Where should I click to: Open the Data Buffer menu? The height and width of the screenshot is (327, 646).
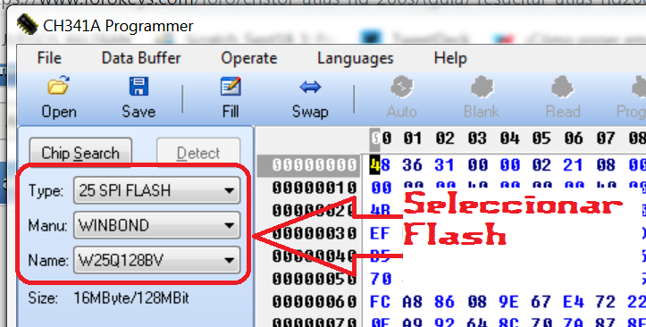click(x=141, y=58)
